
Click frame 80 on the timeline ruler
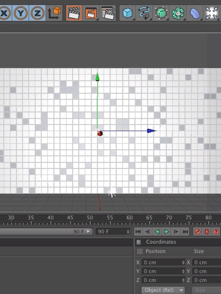(x=208, y=218)
